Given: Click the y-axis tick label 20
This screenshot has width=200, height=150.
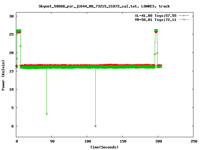Looking at the screenshot, I should click(x=11, y=53).
